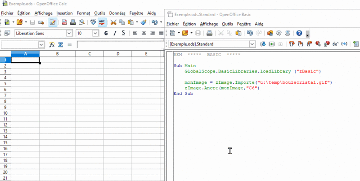360x181 pixels.
Task: Click the formula input line
Action: pos(121,44)
